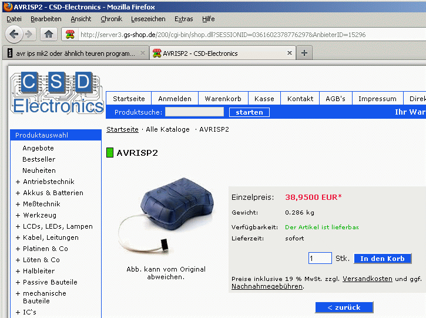The height and width of the screenshot is (318, 426).
Task: Open the Kontakt page
Action: [300, 99]
